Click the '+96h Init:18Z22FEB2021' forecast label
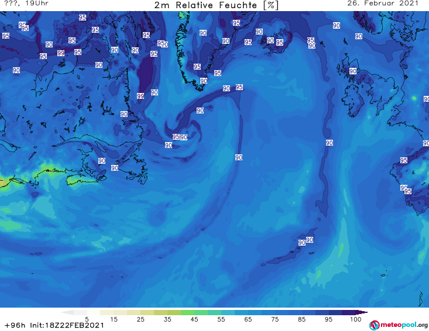The height and width of the screenshot is (331, 429). [x=54, y=325]
